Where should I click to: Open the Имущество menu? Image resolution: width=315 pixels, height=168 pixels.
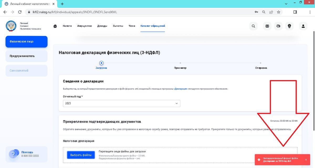[85, 26]
